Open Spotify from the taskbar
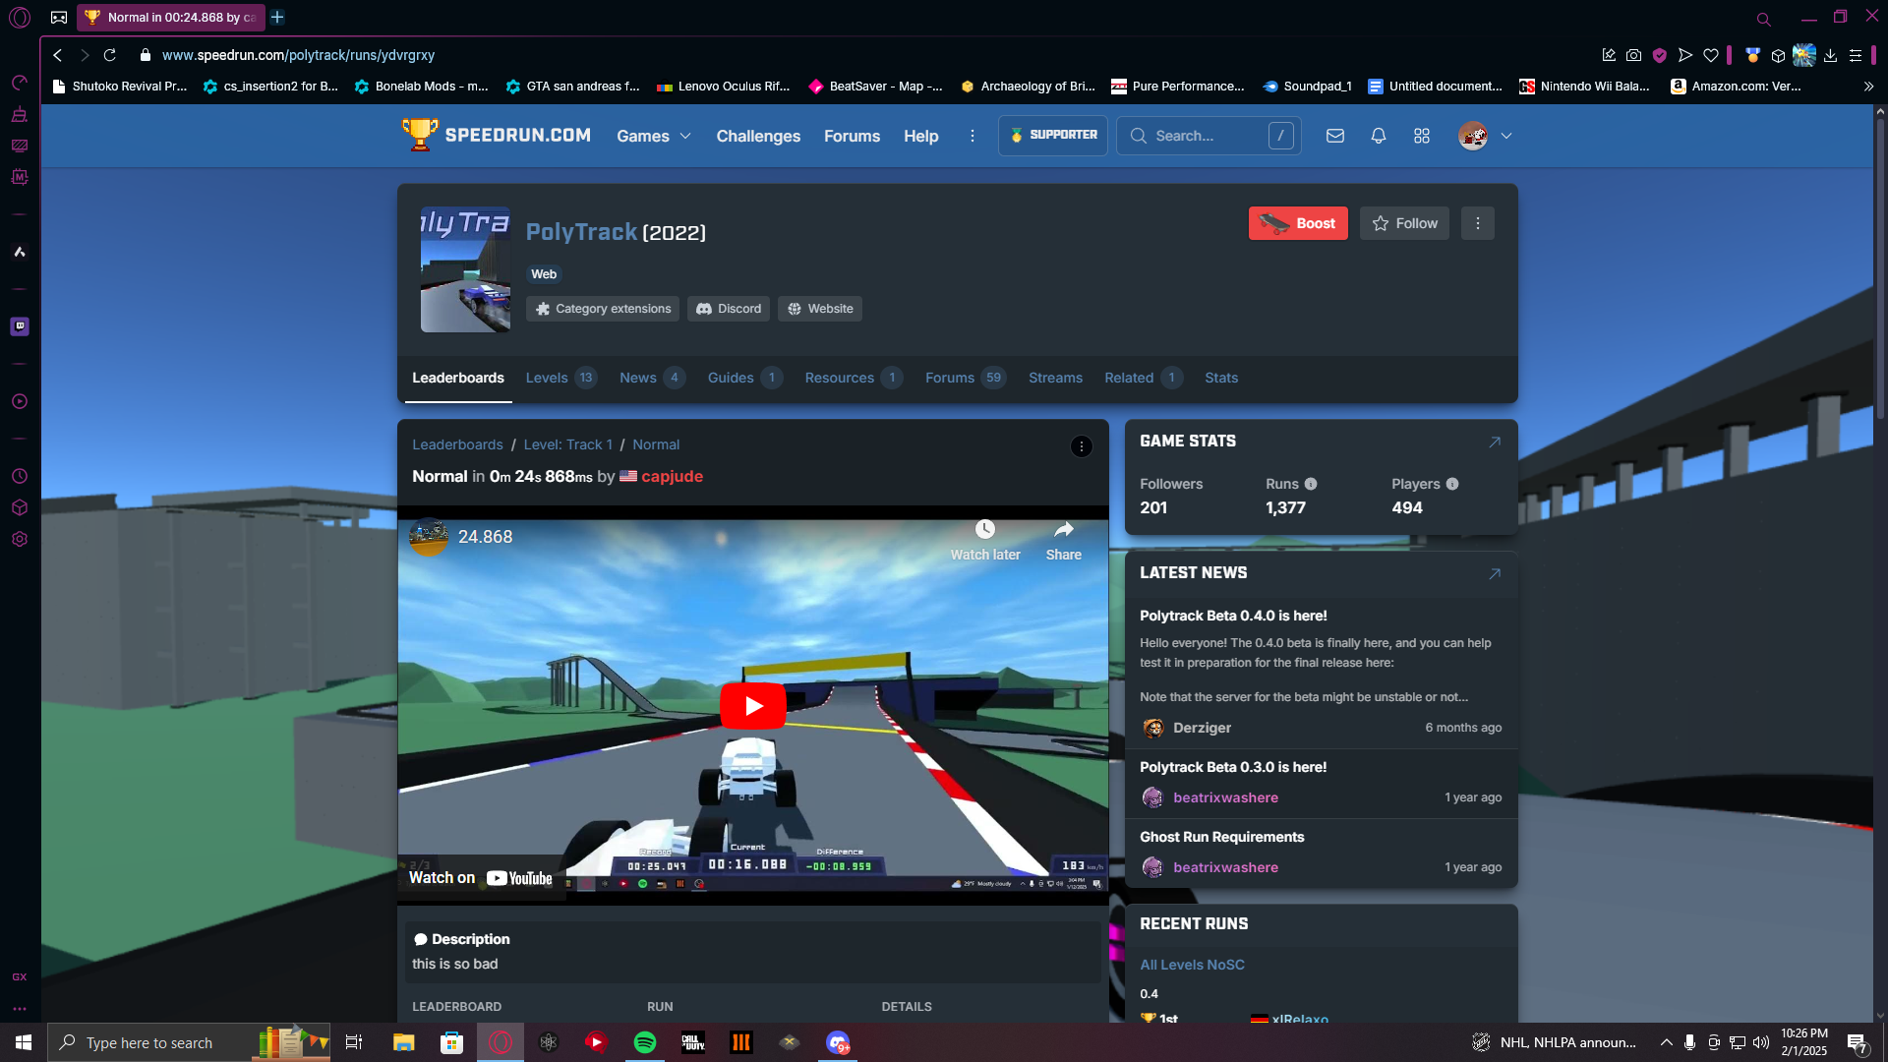The image size is (1888, 1062). pos(645,1042)
